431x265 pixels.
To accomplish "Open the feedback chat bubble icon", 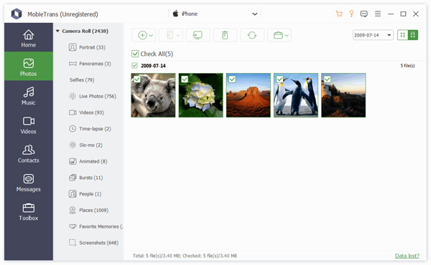I will [x=364, y=14].
